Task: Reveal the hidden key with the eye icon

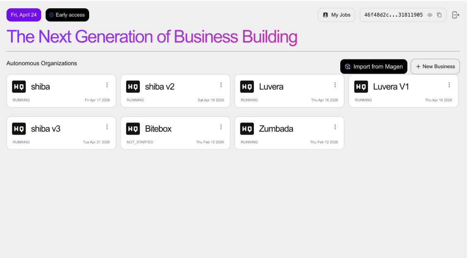Action: click(429, 15)
